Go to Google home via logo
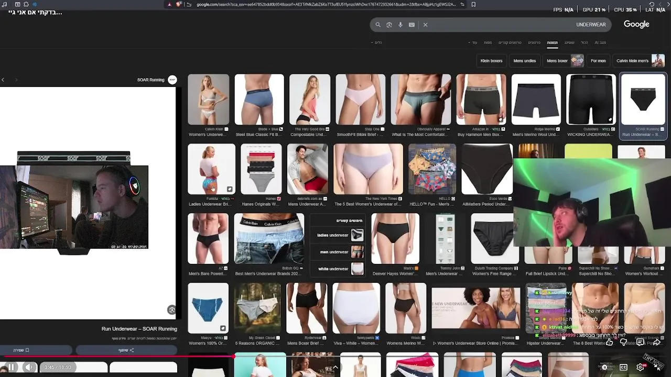The width and height of the screenshot is (671, 377). [636, 24]
